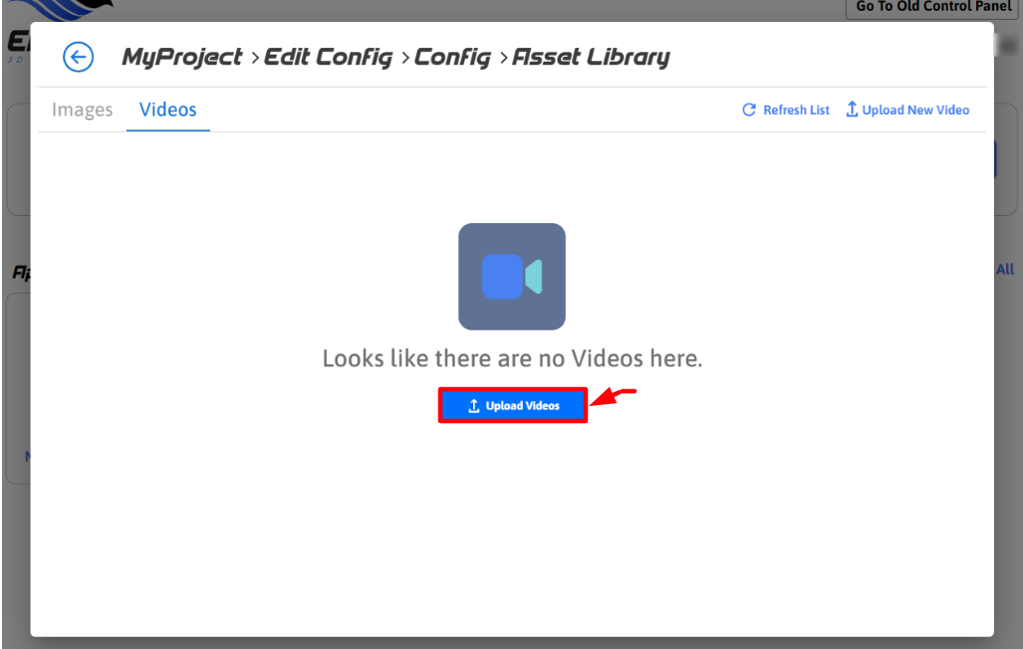Click the upload arrow icon beside Upload New Video
The image size is (1023, 649).
point(852,108)
